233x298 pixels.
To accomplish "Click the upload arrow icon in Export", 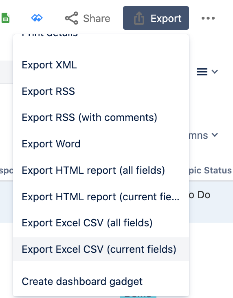I will coord(139,18).
